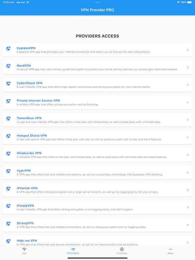195x260 pixels.
Task: Click the globe icon beside IPVanish VPN
Action: coord(8,188)
